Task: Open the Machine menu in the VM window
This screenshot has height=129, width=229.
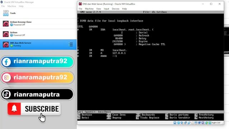Action: 89,9
